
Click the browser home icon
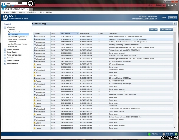[169, 5]
